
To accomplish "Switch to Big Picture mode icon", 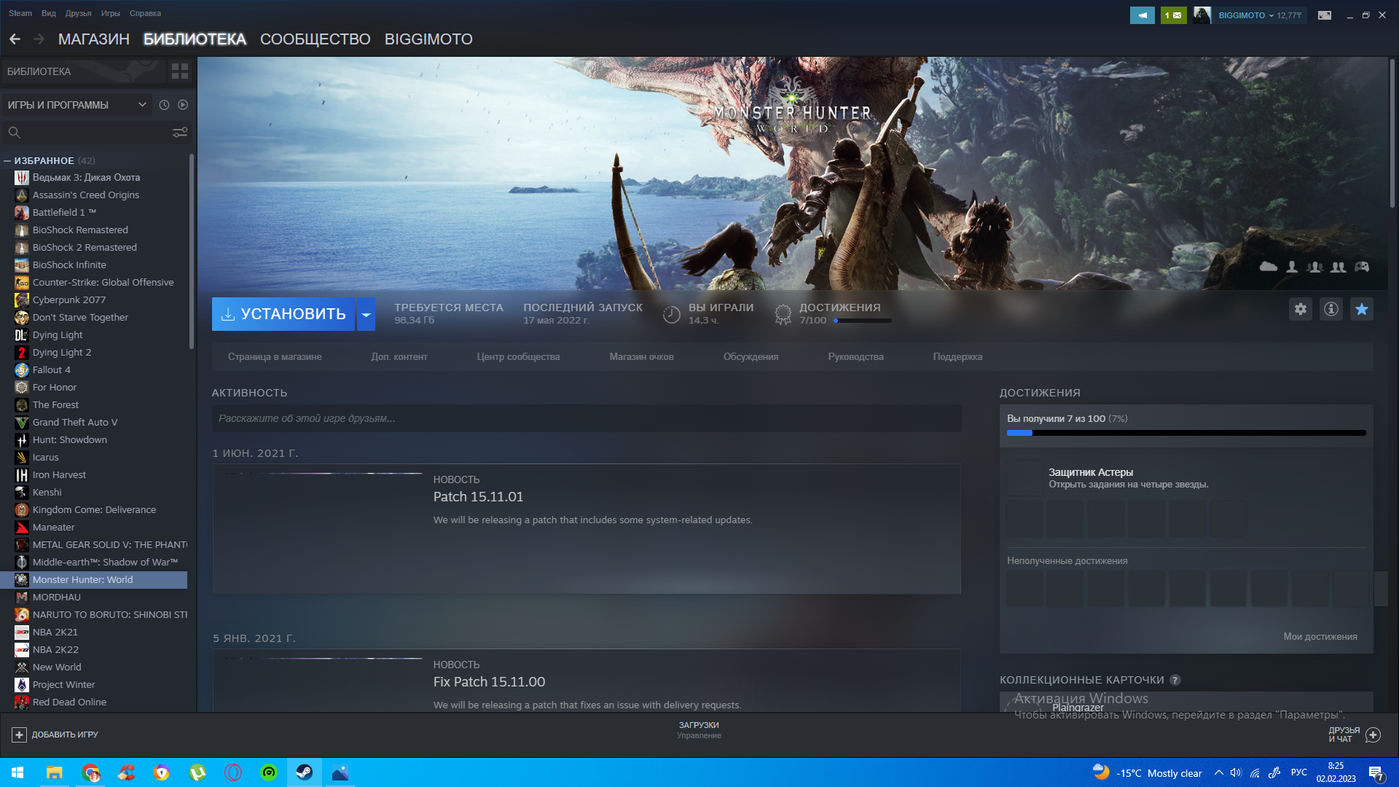I will tap(1325, 15).
